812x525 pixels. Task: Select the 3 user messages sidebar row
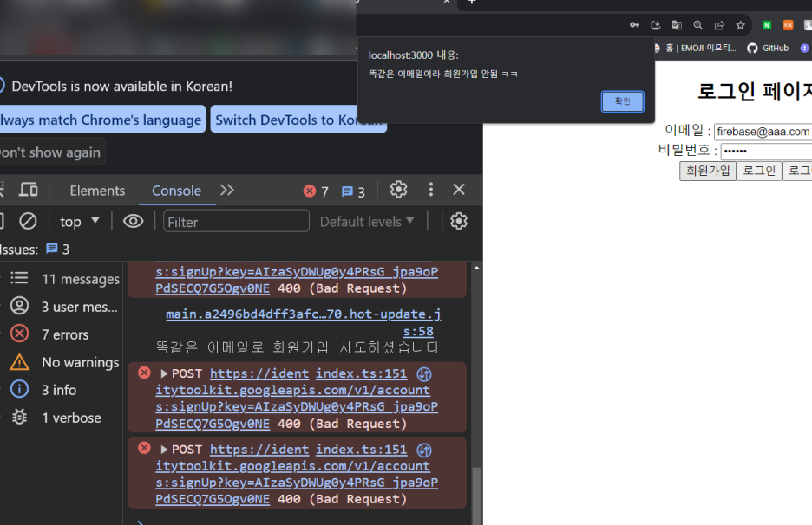[x=63, y=307]
